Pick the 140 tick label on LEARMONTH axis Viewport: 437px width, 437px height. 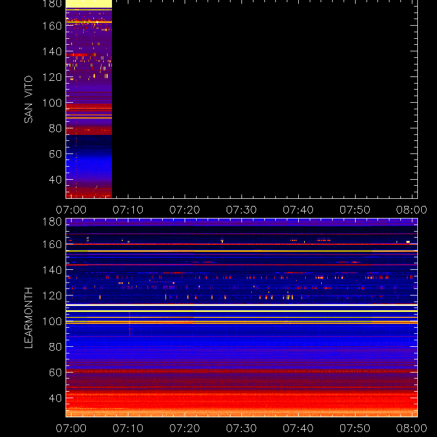click(52, 270)
